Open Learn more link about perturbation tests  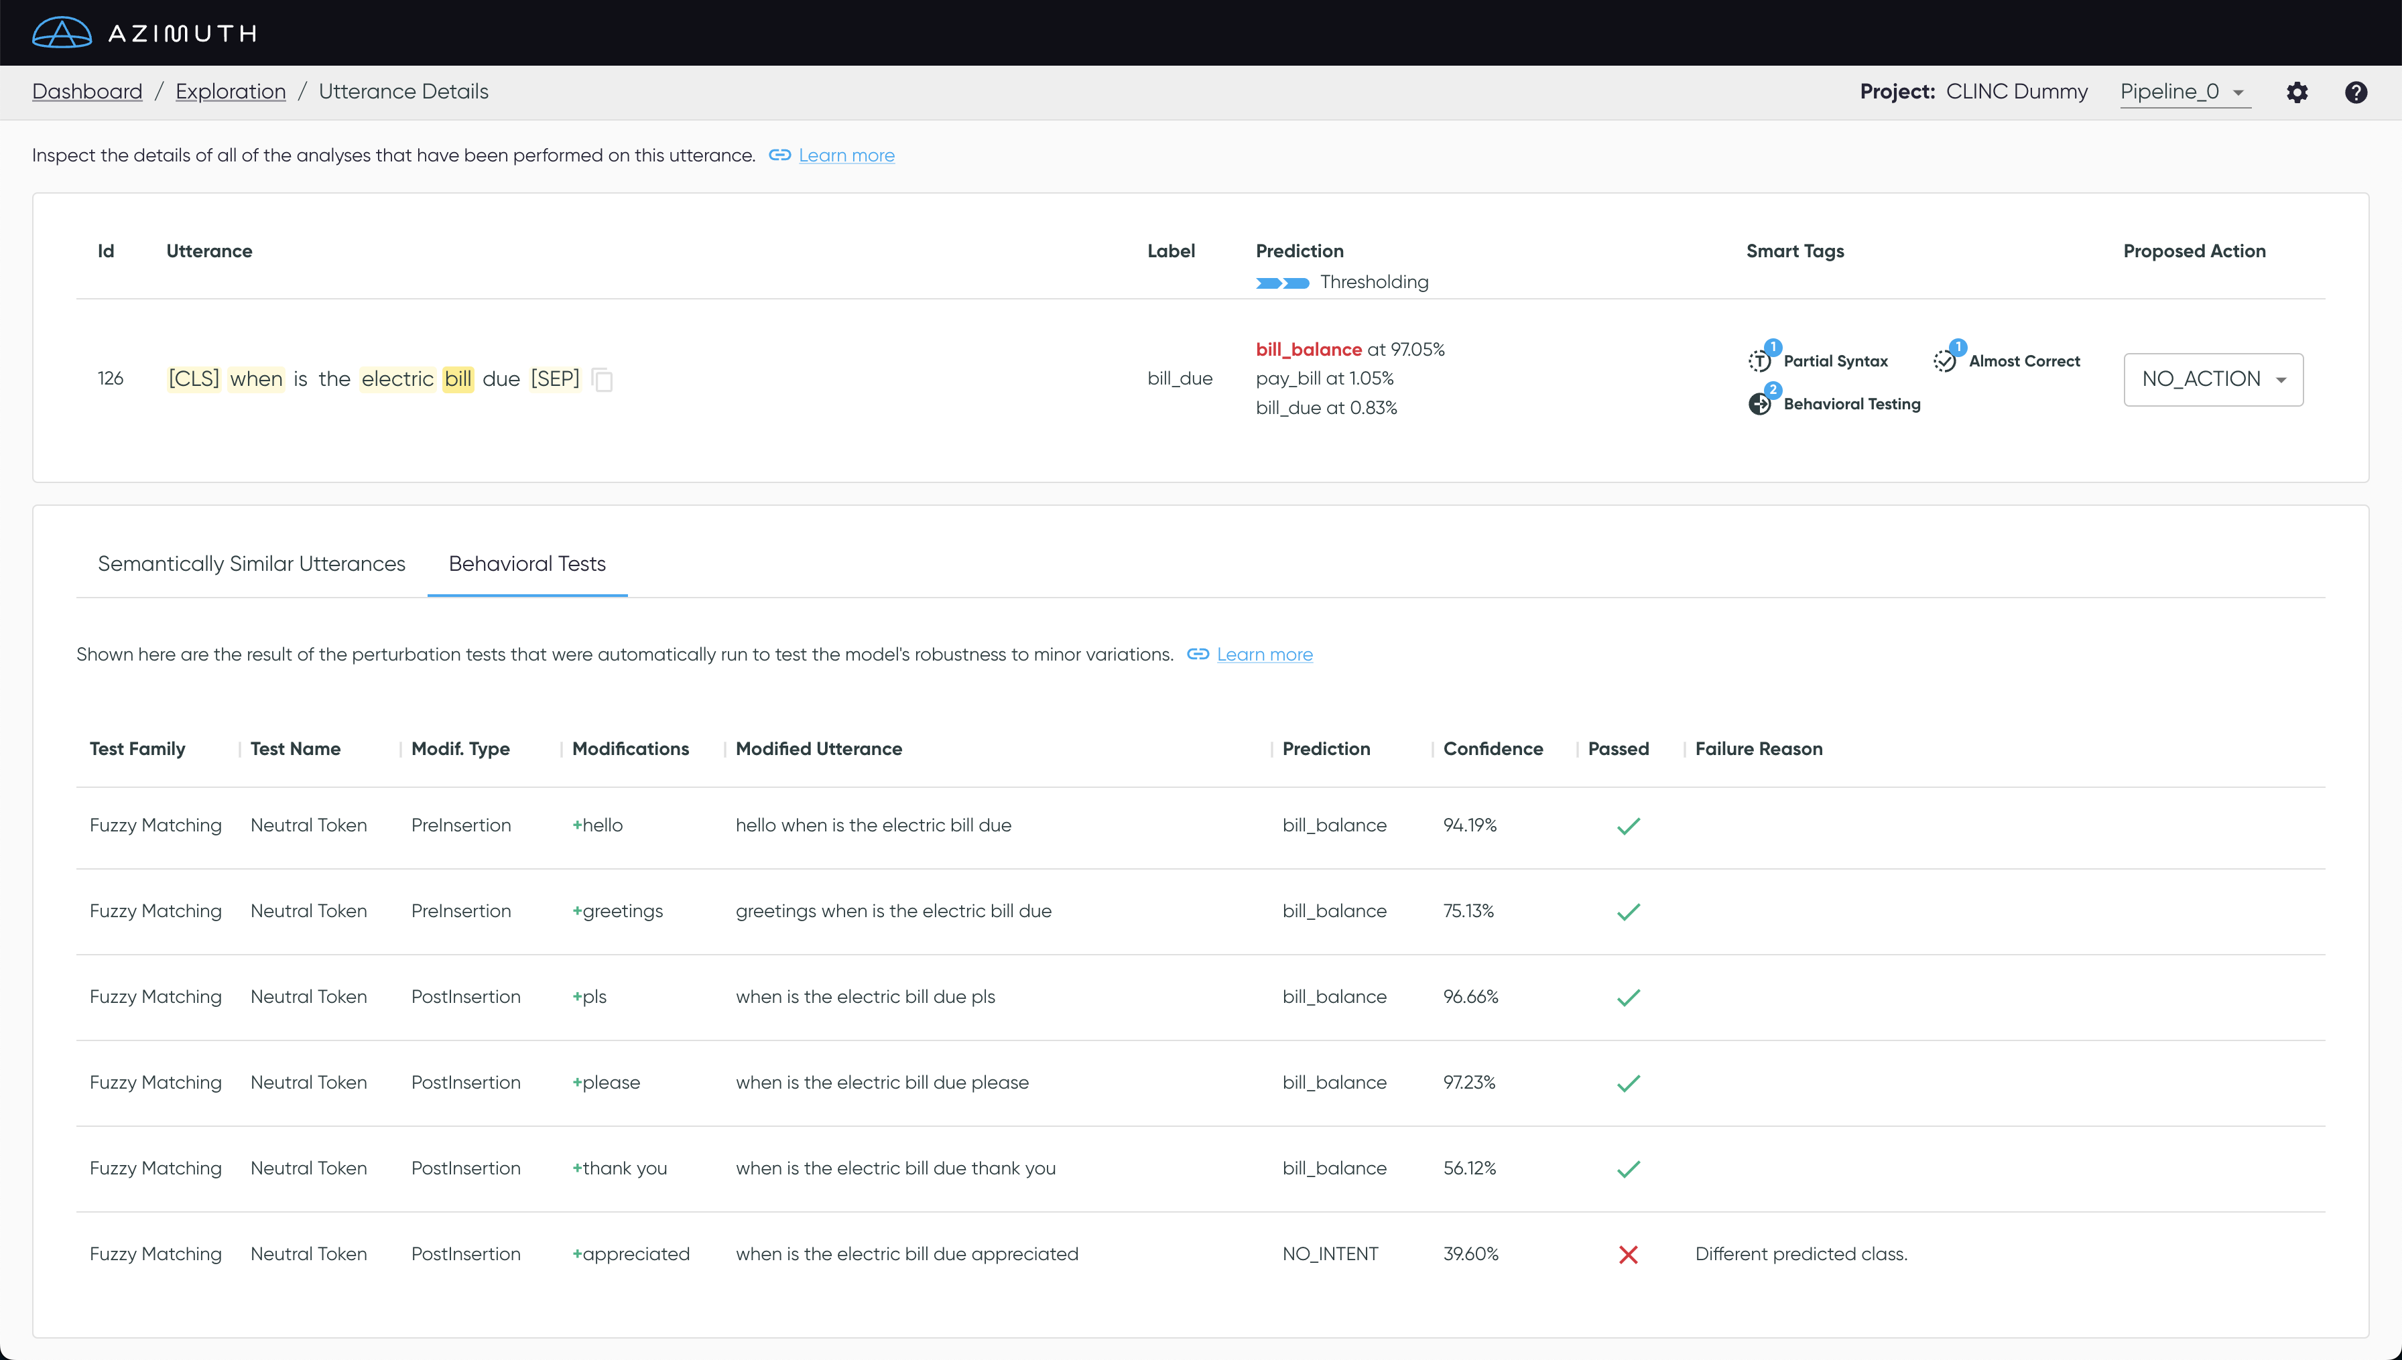(x=1264, y=654)
